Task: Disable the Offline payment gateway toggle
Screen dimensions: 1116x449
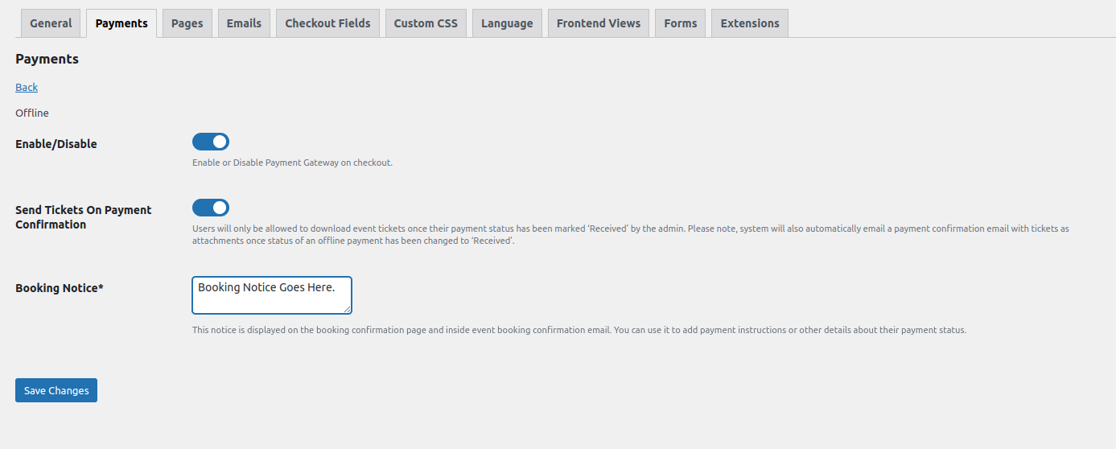Action: point(211,142)
